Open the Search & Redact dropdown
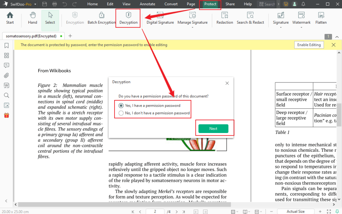 click(x=250, y=18)
